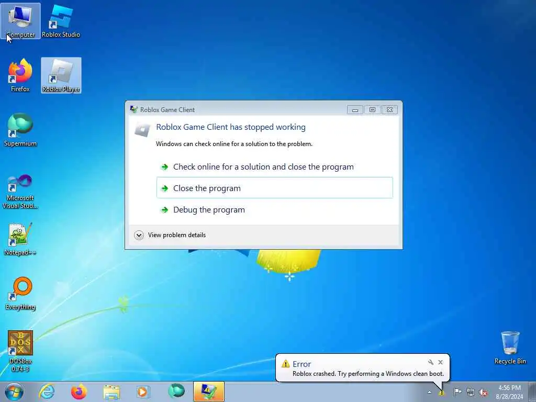
Task: Close the Error notification balloon
Action: tap(441, 362)
